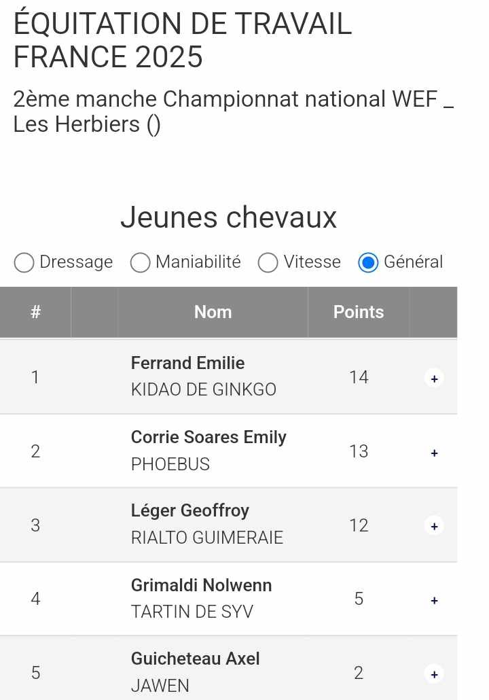Expand details for Ferrand Emilie row

click(x=434, y=378)
